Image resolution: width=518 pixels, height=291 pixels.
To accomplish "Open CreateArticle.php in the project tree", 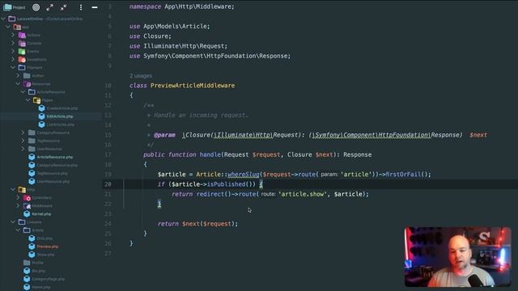I will pyautogui.click(x=62, y=108).
